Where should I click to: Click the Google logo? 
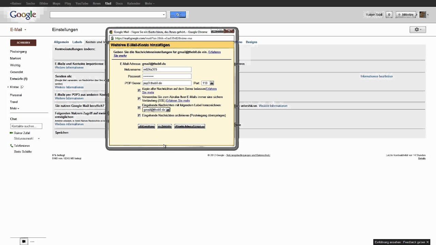pos(23,15)
